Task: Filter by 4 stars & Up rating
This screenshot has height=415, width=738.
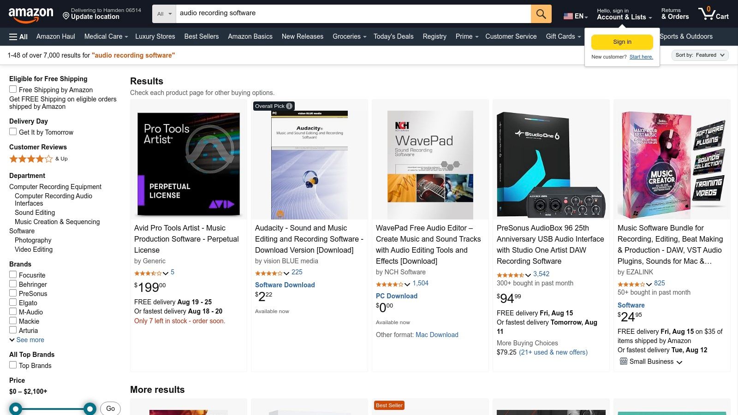Action: [x=38, y=159]
